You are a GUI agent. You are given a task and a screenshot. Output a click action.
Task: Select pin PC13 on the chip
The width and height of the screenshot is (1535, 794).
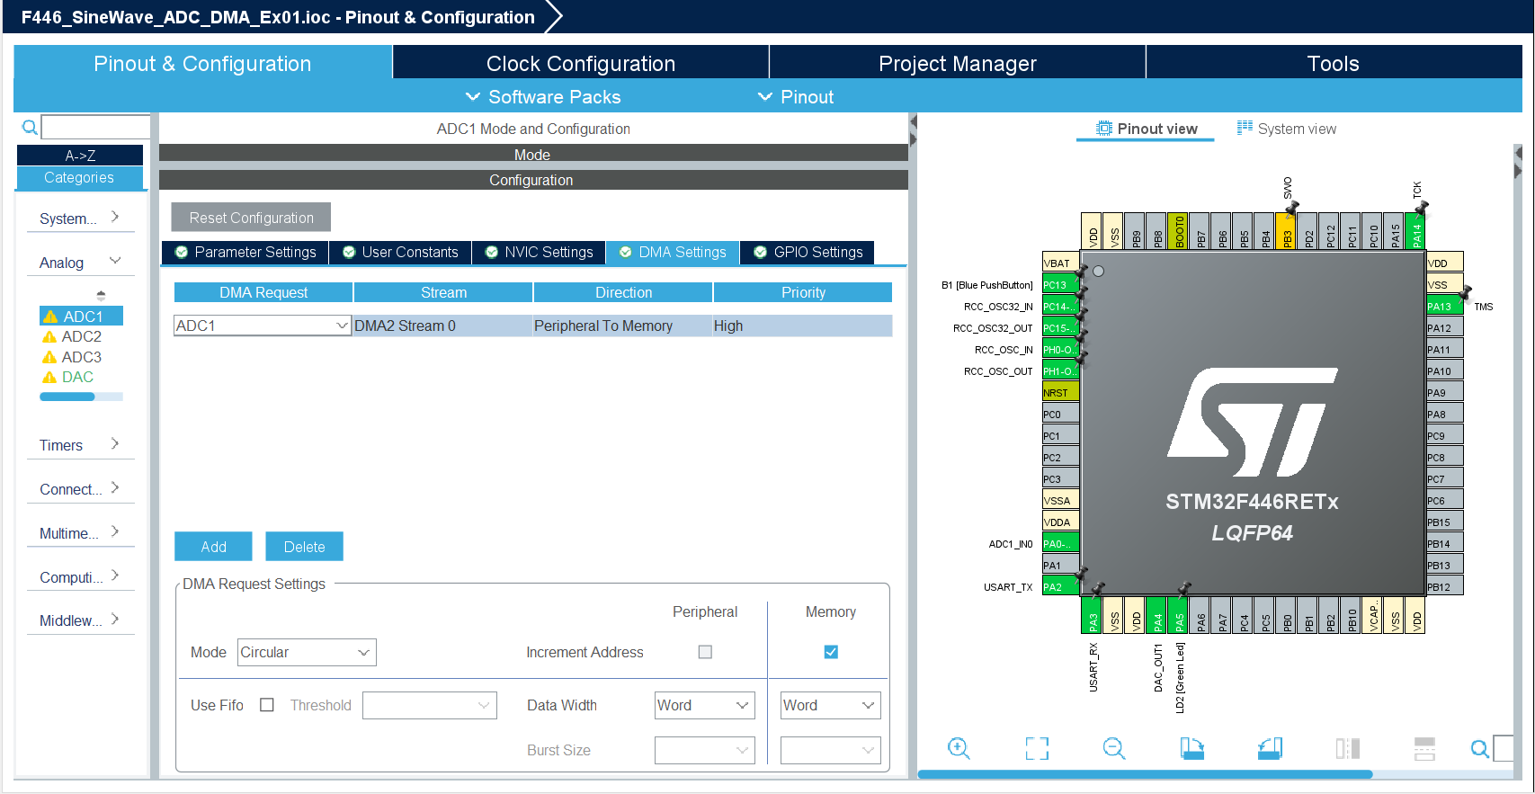1060,284
